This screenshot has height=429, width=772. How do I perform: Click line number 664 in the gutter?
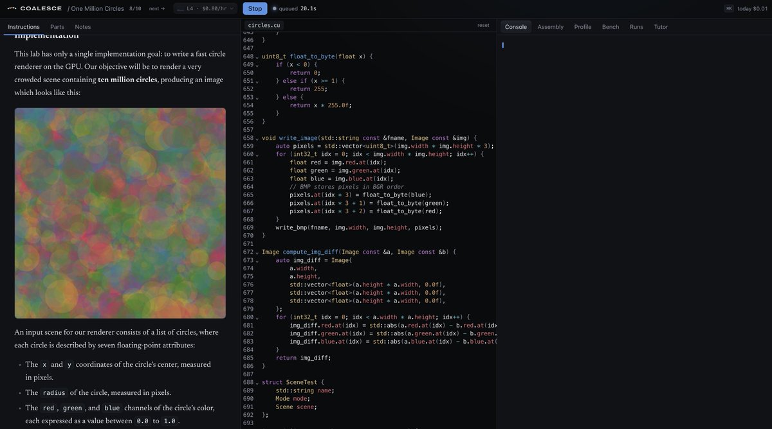(248, 187)
